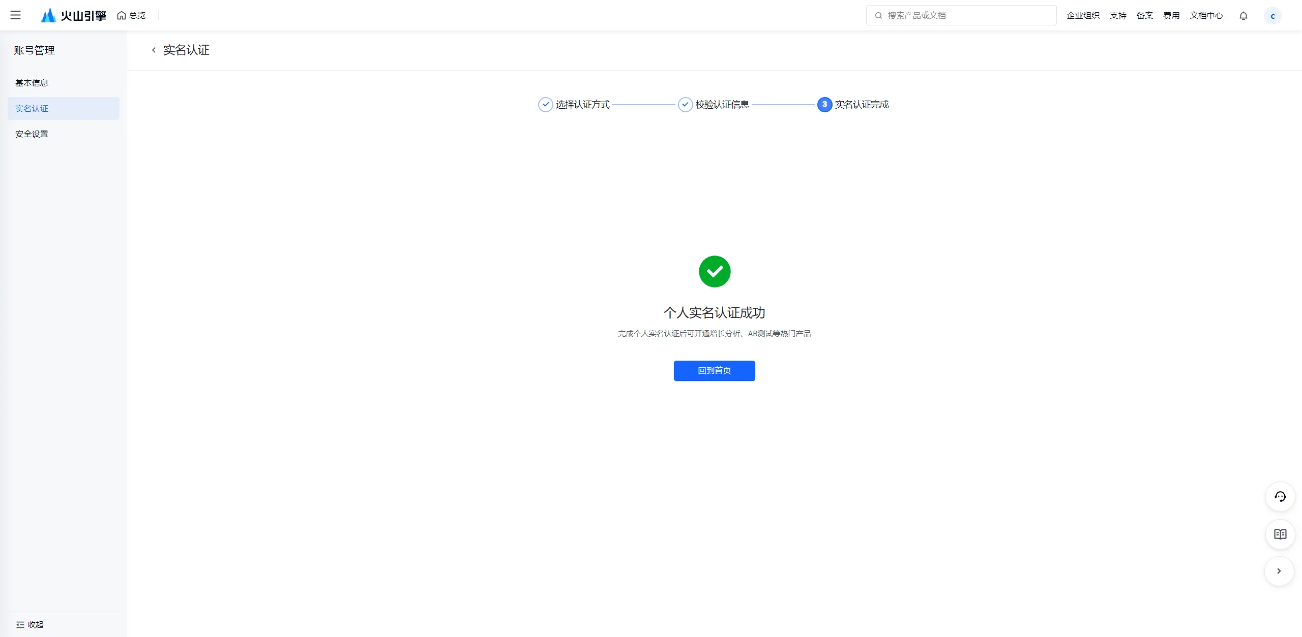
Task: Click the 回到首页 button
Action: pos(714,370)
